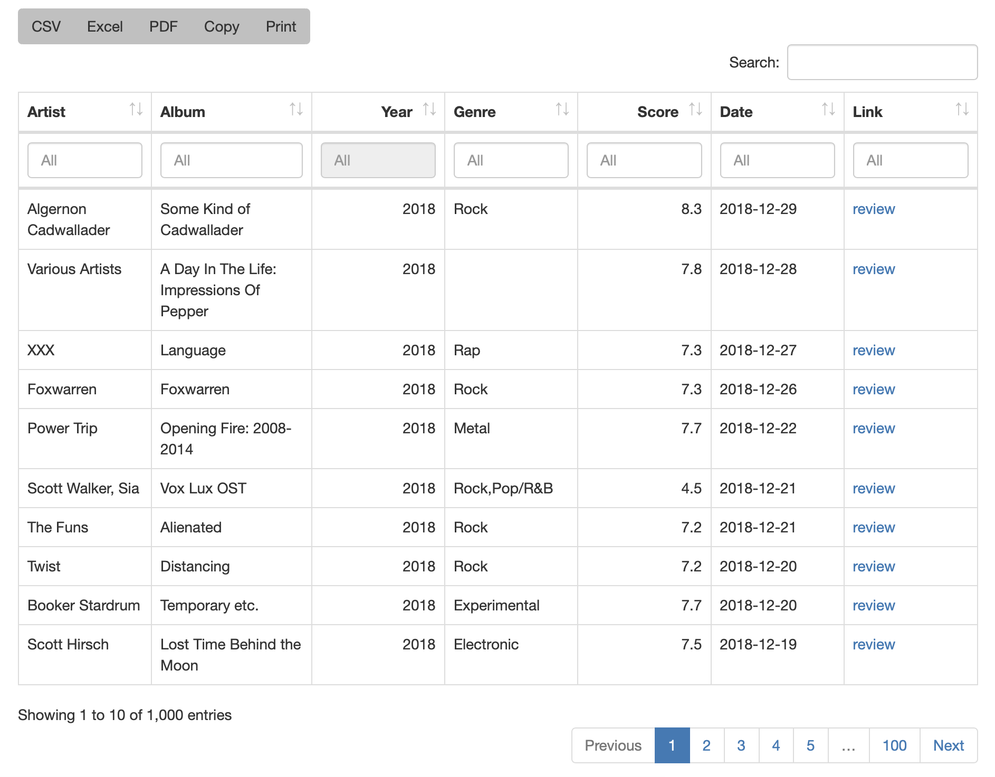Download the table as Excel
This screenshot has width=995, height=777.
tap(105, 26)
